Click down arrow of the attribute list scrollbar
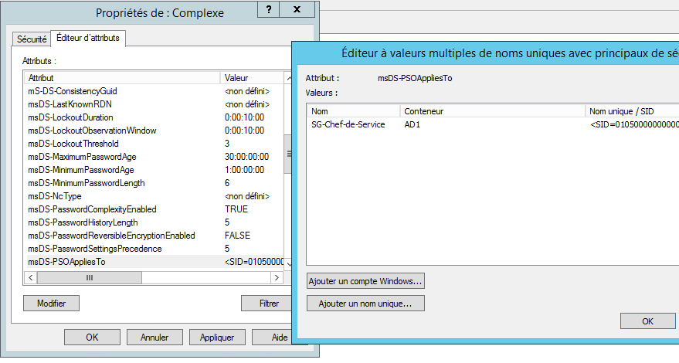This screenshot has width=679, height=363. click(x=289, y=263)
